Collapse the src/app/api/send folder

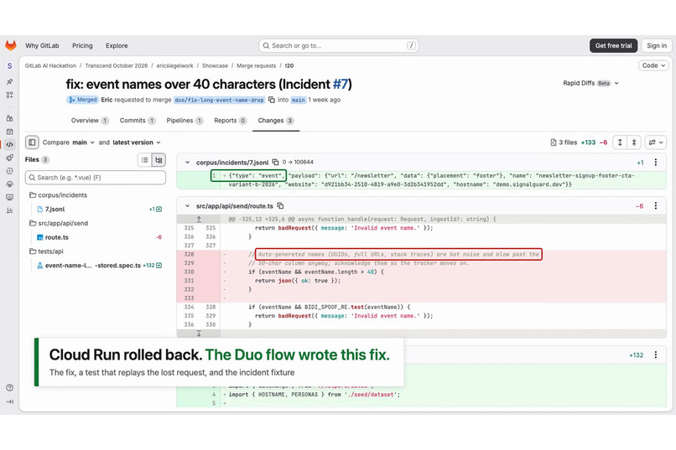(59, 223)
